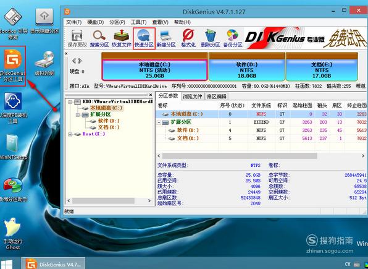The height and width of the screenshot is (269, 368).
Task: Switch to the 扇区编辑 tab
Action: click(216, 96)
